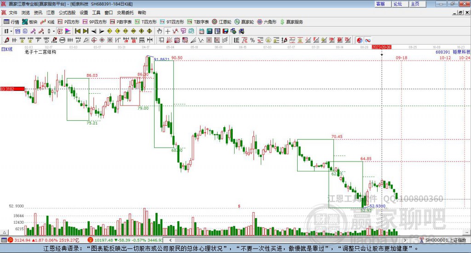Select the red pencil drawing tool
The width and height of the screenshot is (471, 253).
[6, 40]
